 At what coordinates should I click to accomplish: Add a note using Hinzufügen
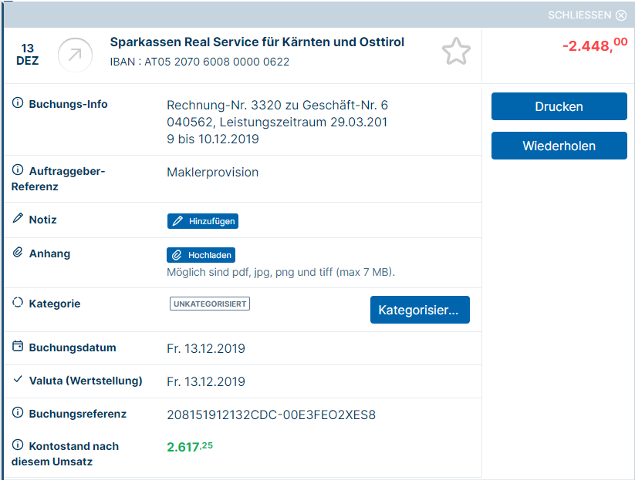point(202,221)
